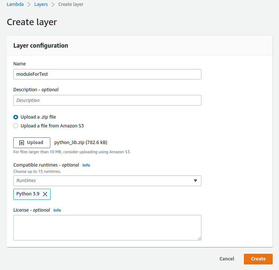Viewport: 279px width, 270px height.
Task: Click the Runtimes dropdown arrow
Action: [x=195, y=181]
